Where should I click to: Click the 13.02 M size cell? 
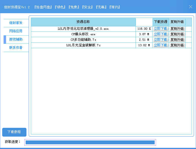click(144, 45)
